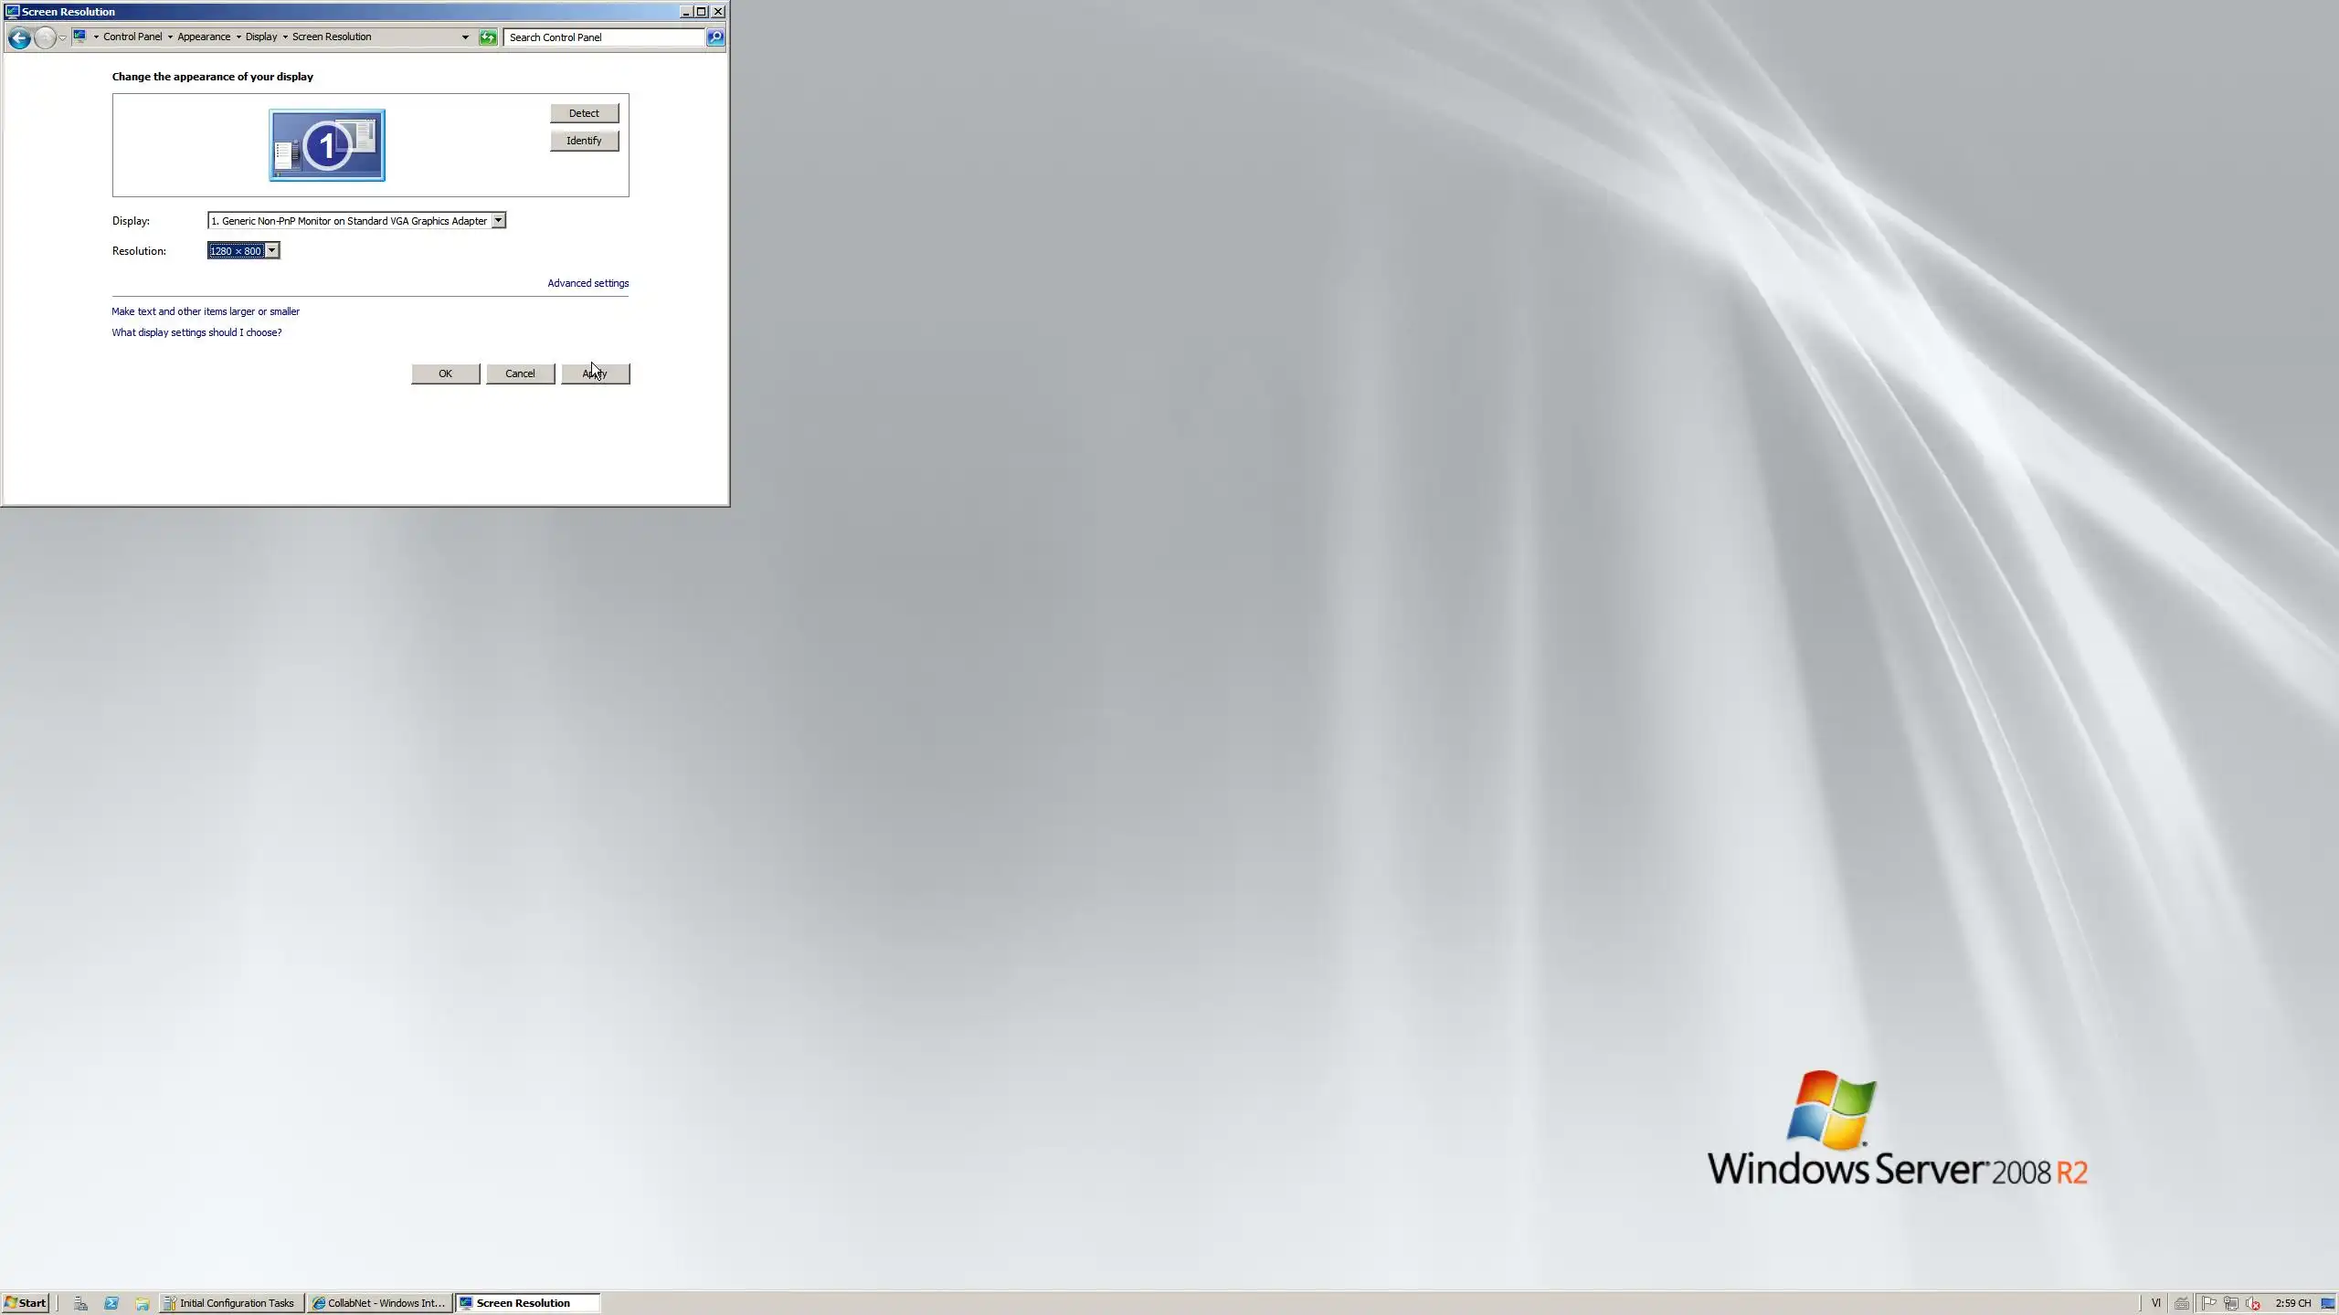Expand address bar history dropdown
Screen dimensions: 2339x1315
tap(465, 37)
